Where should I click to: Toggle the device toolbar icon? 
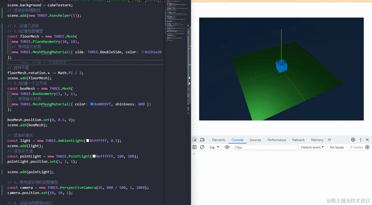(202, 140)
